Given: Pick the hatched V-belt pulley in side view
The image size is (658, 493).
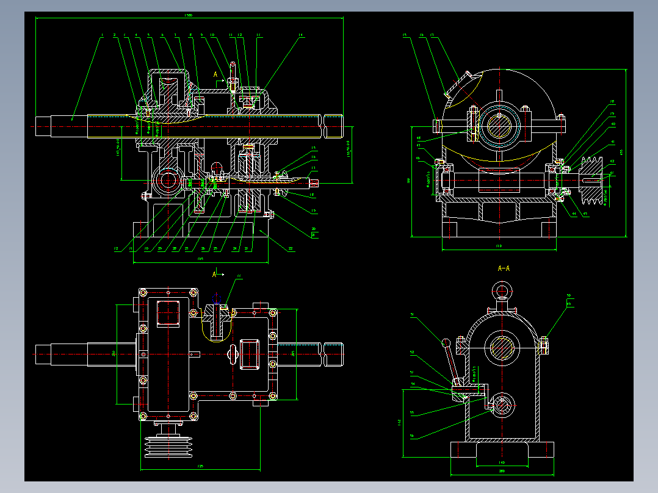Looking at the screenshot, I should 591,181.
